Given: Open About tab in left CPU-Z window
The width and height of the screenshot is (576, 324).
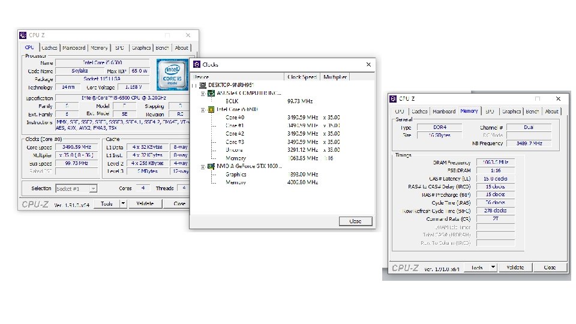Looking at the screenshot, I should coord(181,48).
